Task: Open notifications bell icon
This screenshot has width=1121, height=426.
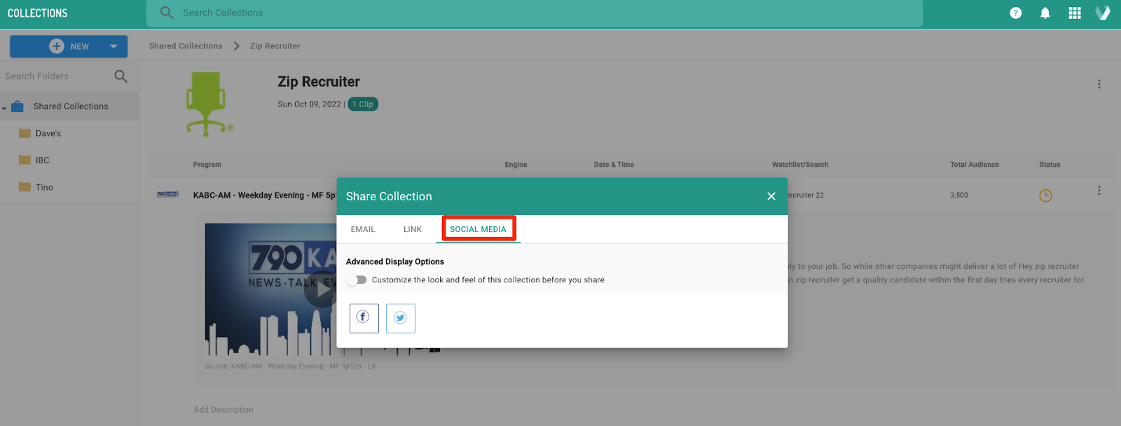Action: pyautogui.click(x=1045, y=13)
